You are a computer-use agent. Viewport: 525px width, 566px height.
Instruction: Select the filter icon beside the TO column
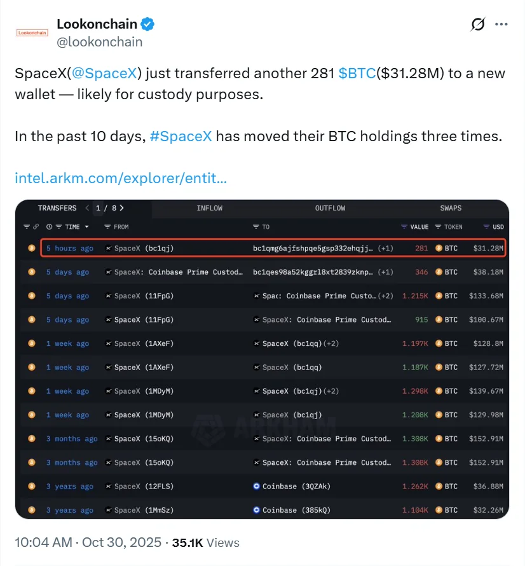click(257, 227)
